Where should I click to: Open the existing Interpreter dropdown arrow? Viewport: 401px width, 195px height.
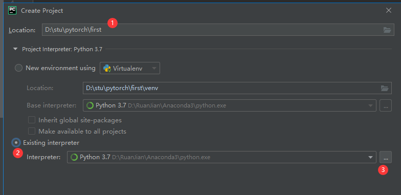pos(370,158)
